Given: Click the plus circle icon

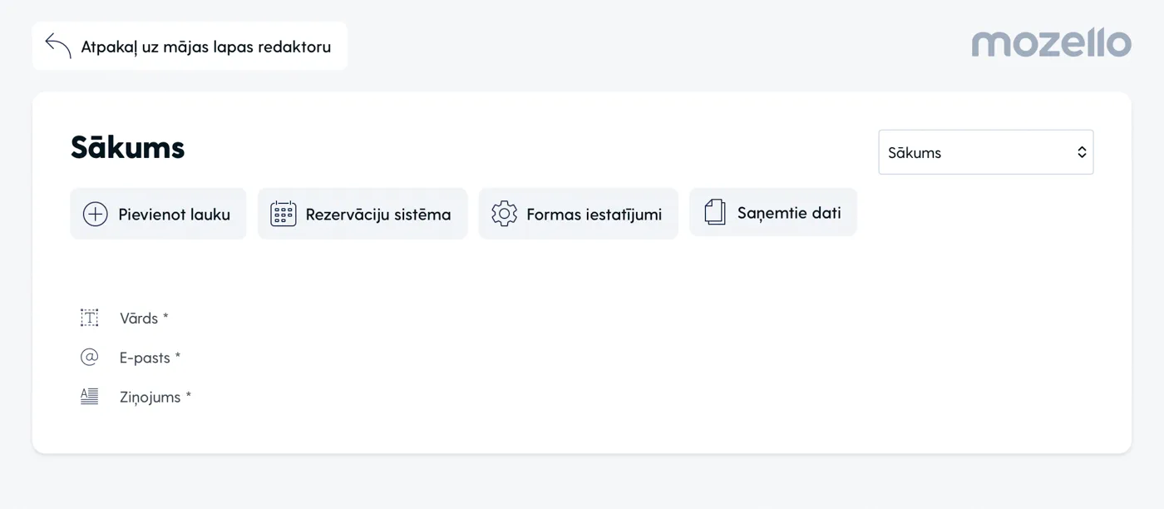Looking at the screenshot, I should point(96,214).
